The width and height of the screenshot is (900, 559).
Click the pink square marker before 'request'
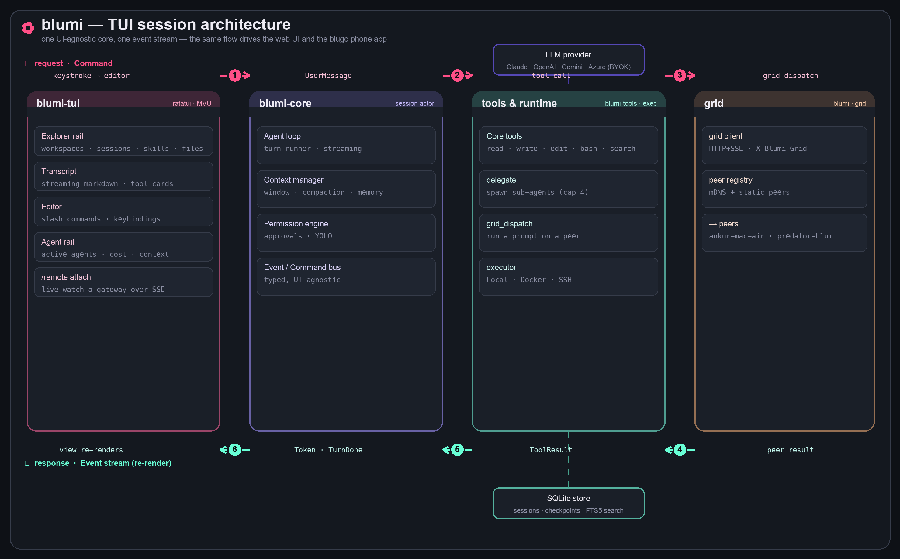(x=27, y=63)
